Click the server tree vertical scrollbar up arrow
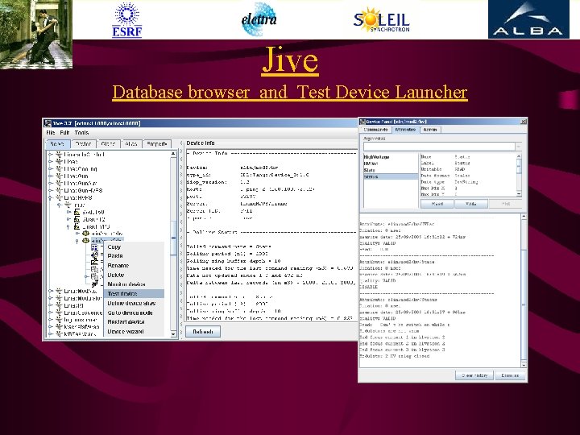 point(173,153)
